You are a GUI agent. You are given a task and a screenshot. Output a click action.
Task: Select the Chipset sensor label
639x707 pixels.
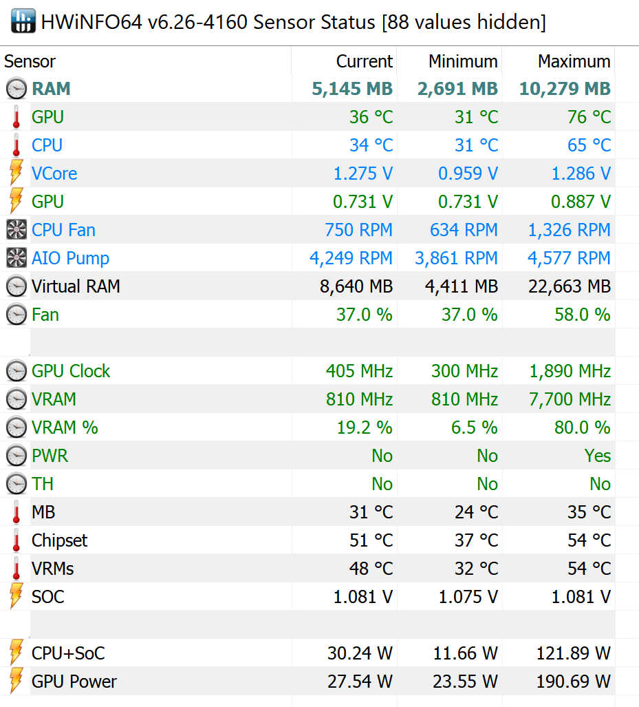tap(59, 540)
